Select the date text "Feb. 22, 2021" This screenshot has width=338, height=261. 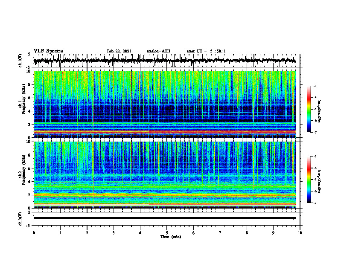point(119,51)
